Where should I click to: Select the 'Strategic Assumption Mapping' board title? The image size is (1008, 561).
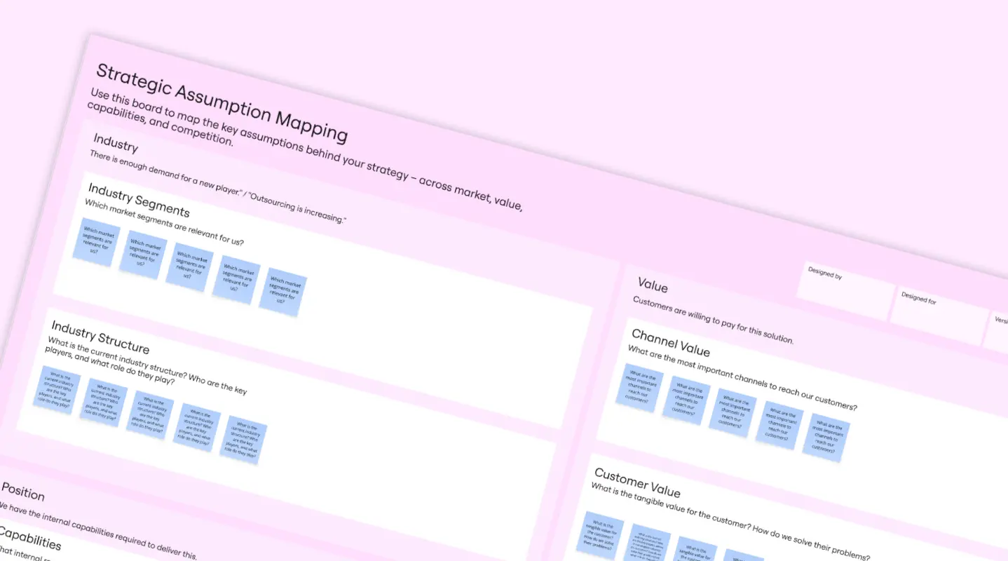pos(222,102)
